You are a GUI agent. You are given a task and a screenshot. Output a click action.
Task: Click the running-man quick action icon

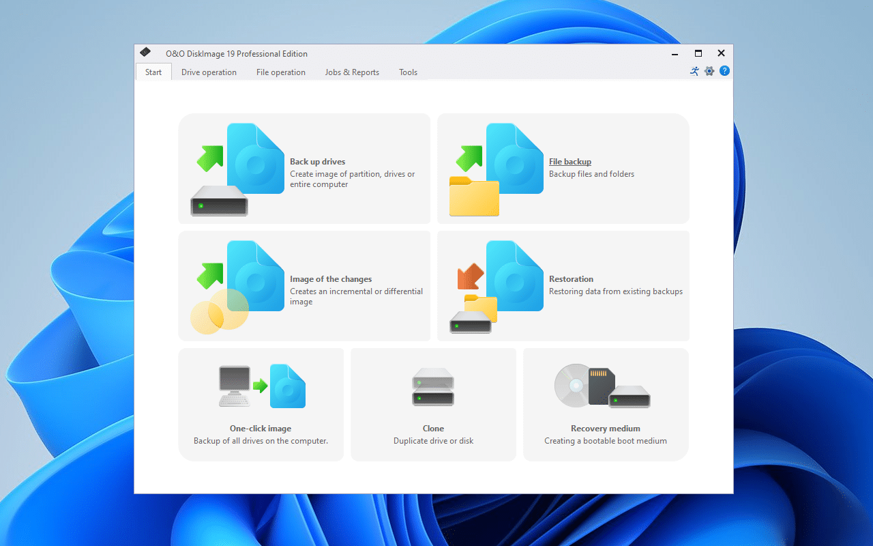coord(694,70)
